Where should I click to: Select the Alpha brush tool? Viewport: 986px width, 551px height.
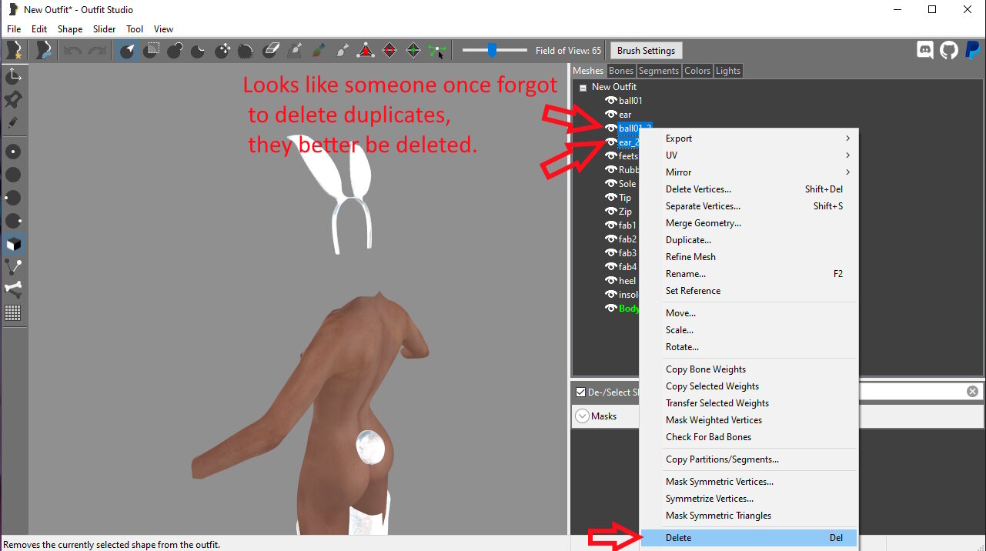[342, 51]
